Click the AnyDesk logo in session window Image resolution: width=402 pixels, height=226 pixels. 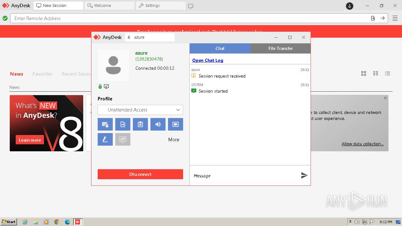pyautogui.click(x=108, y=37)
